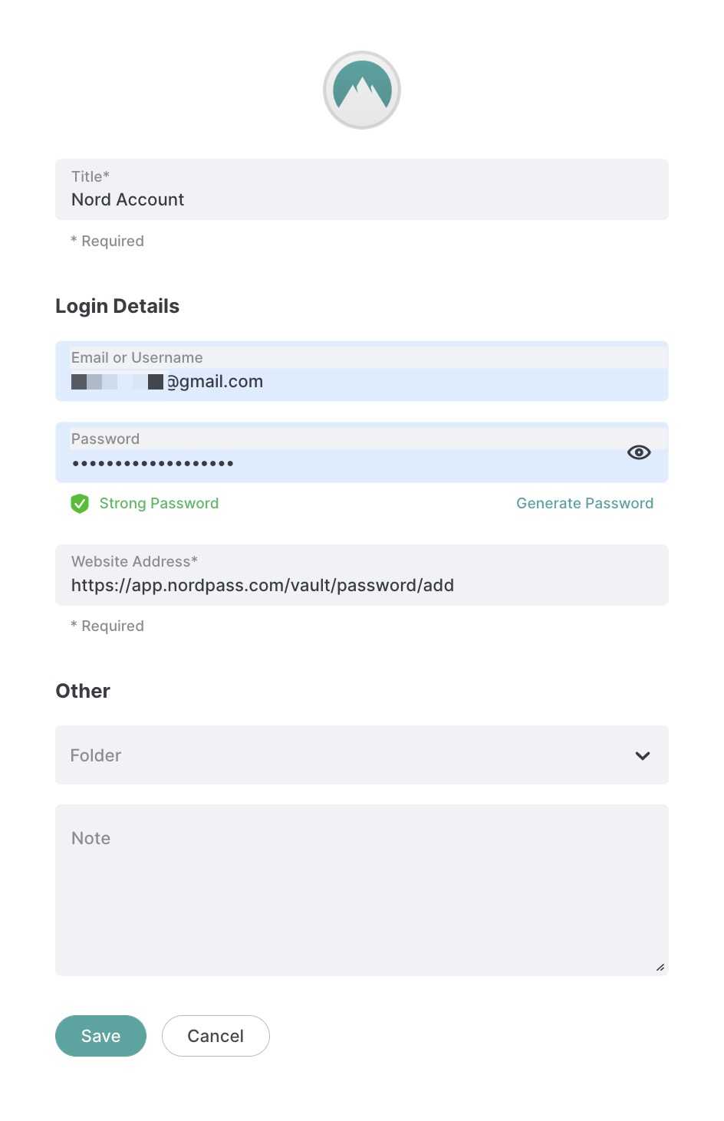Click the Login Details section heading

click(x=117, y=306)
